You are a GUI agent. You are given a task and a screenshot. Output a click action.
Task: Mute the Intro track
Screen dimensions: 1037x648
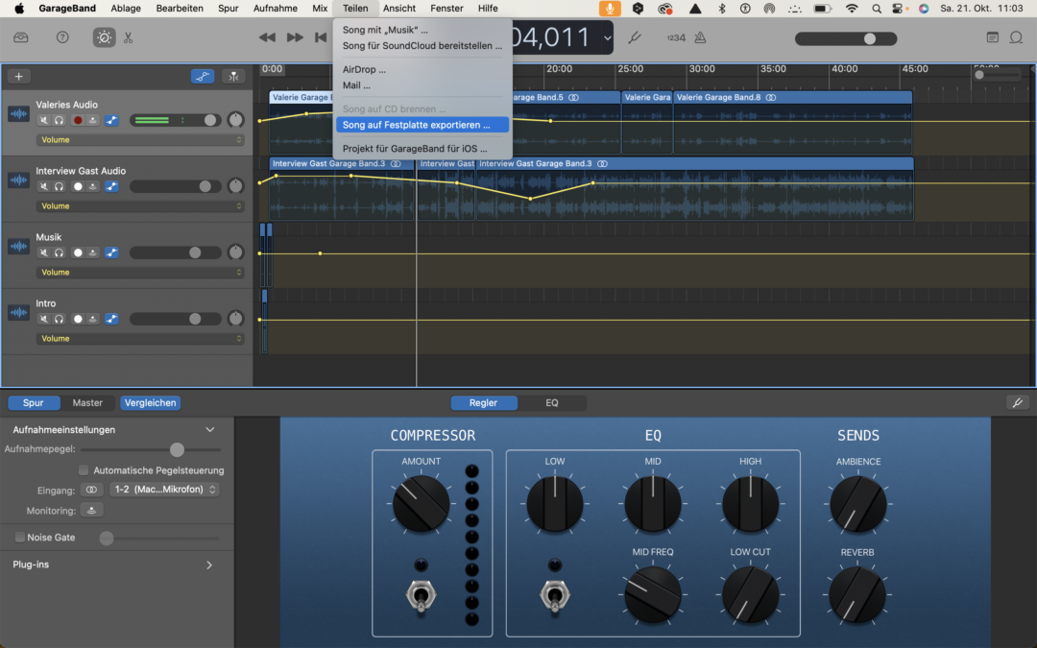[x=43, y=319]
